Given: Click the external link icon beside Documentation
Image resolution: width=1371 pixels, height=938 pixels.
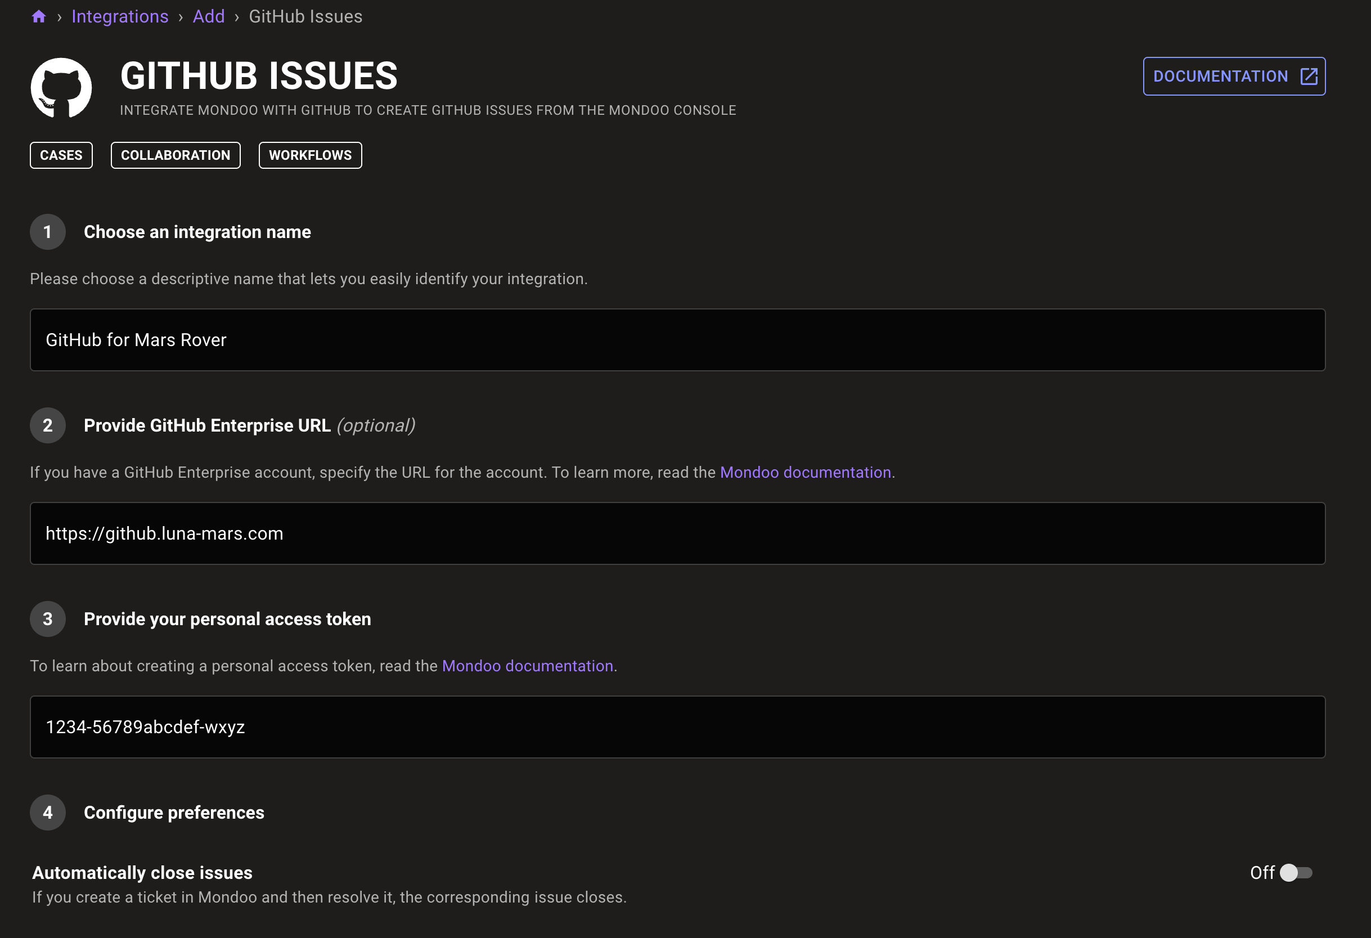Looking at the screenshot, I should click(x=1309, y=76).
